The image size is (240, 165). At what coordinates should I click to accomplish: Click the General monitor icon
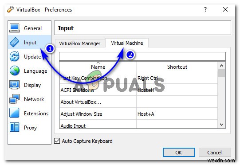point(14,28)
